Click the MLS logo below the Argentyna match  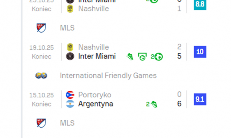pos(41,123)
